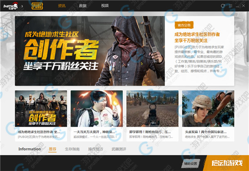The height and width of the screenshot is (171, 249).
Task: Open article 头皮发麻！两个中国玩家逆... title
Action: [x=206, y=132]
